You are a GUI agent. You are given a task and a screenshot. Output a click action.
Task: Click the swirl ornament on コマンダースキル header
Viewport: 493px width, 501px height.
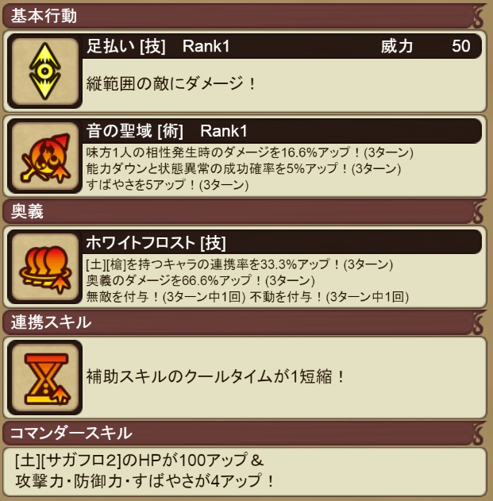(x=478, y=434)
